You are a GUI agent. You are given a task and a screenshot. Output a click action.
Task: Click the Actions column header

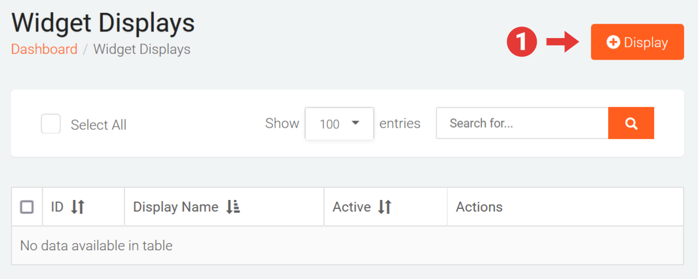click(479, 207)
